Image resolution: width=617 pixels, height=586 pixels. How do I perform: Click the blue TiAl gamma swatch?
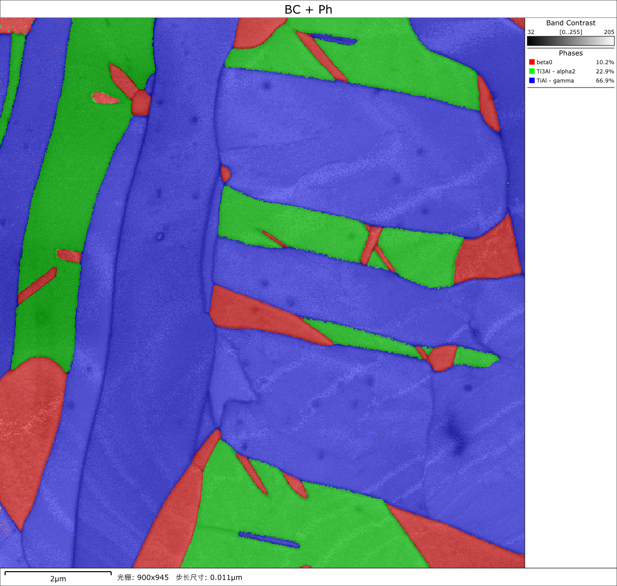pyautogui.click(x=531, y=81)
